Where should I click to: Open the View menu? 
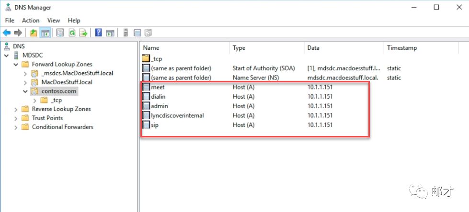[x=54, y=21]
